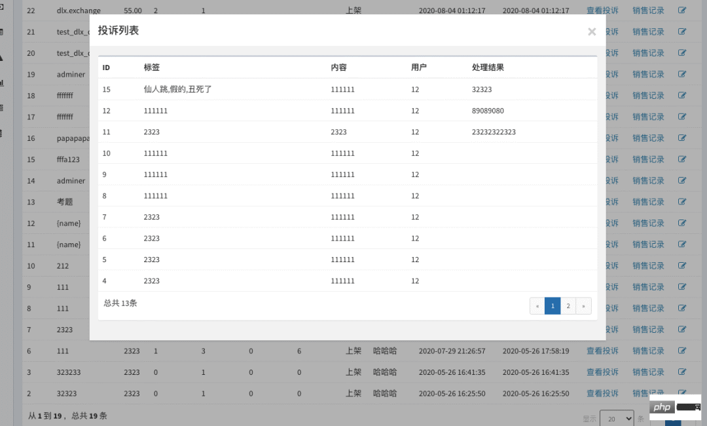This screenshot has width=707, height=426.
Task: Click the next page arrow in the dialog pagination
Action: (583, 306)
